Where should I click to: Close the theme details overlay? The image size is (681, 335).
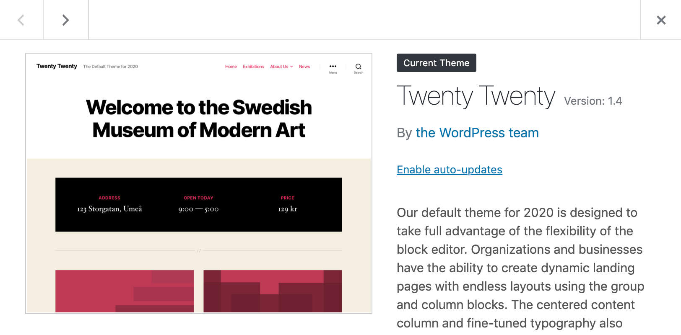click(661, 20)
